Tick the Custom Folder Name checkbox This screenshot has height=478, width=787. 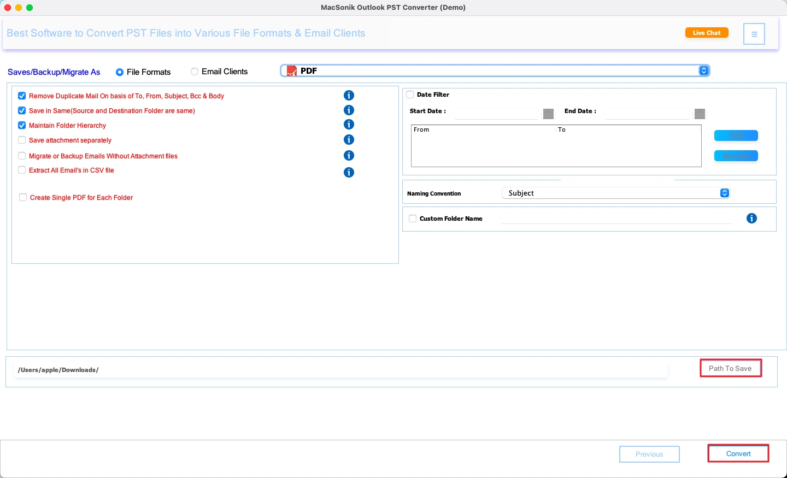point(413,219)
